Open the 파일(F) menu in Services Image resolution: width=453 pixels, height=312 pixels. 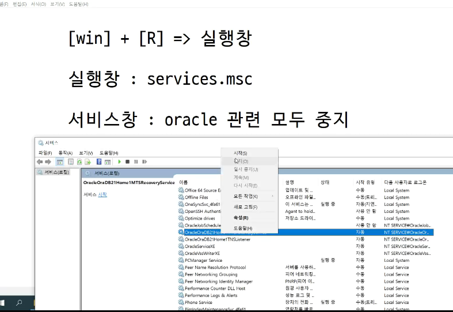click(45, 153)
